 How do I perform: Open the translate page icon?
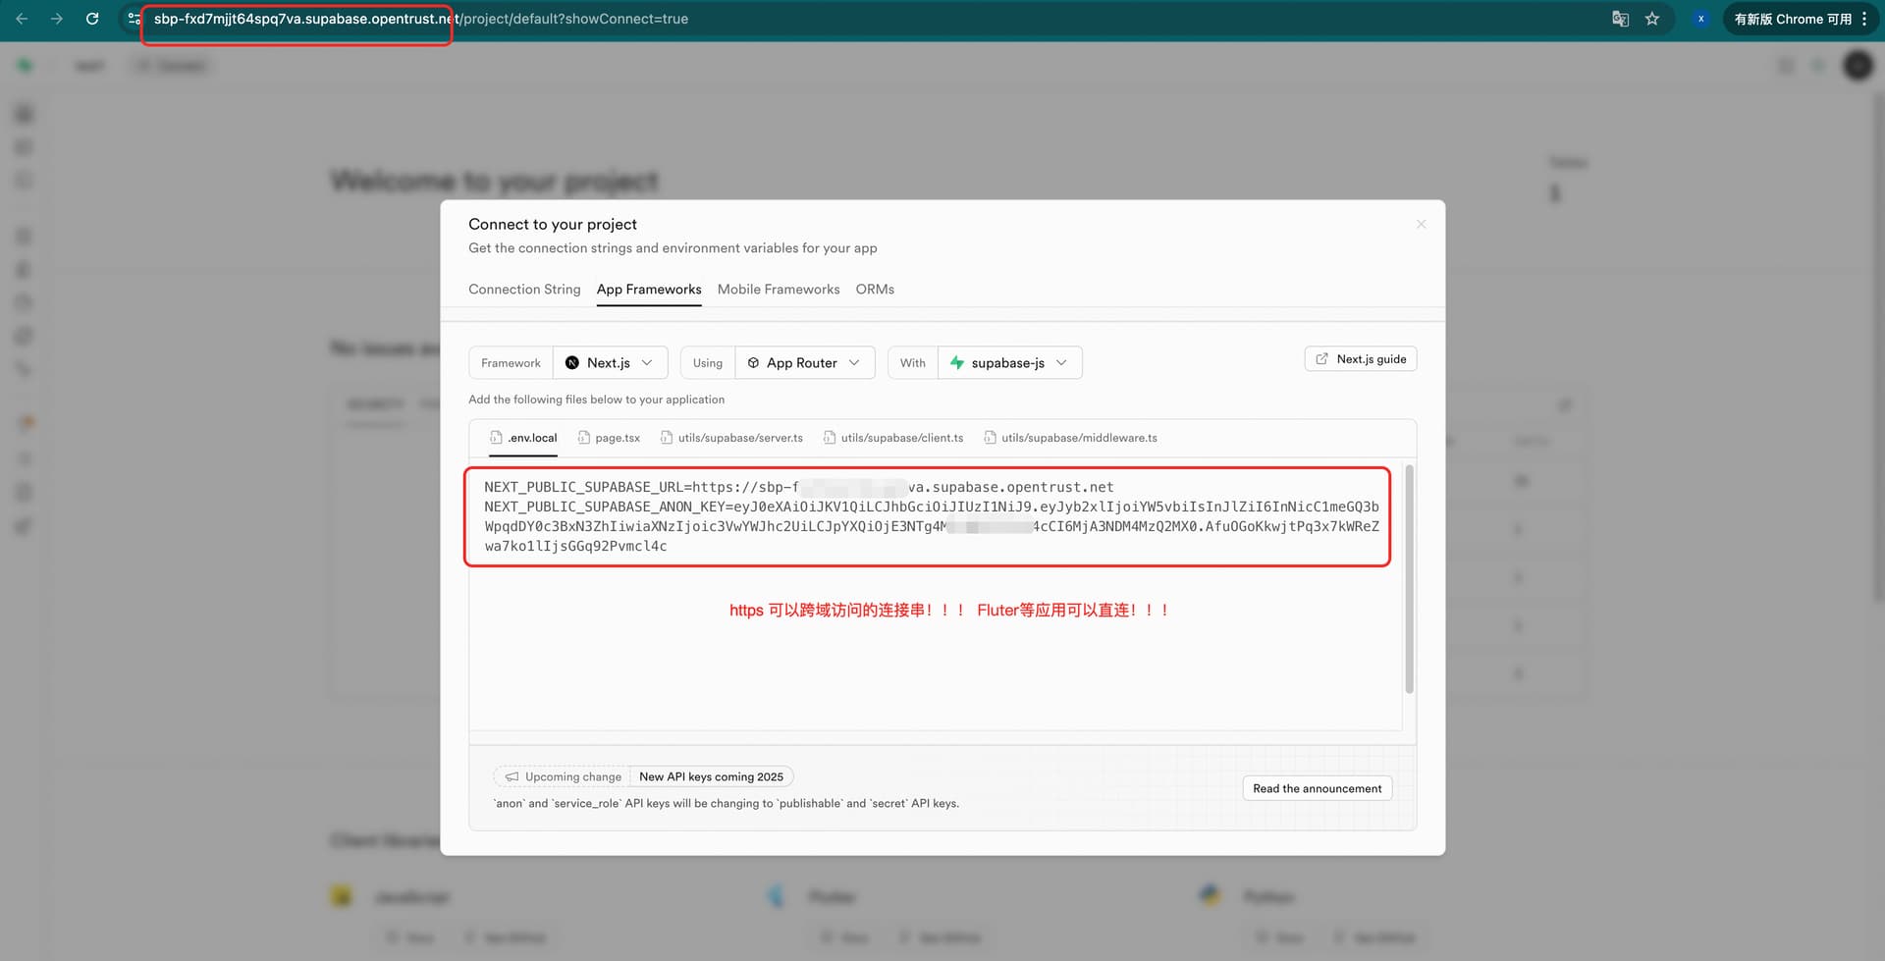[x=1621, y=19]
